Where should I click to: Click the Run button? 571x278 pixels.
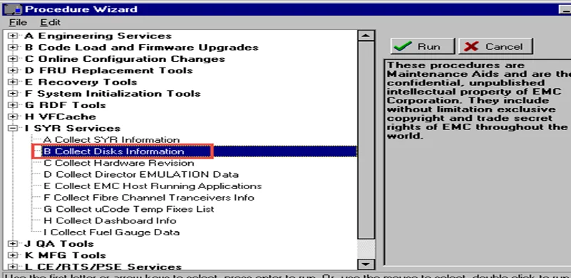(423, 46)
